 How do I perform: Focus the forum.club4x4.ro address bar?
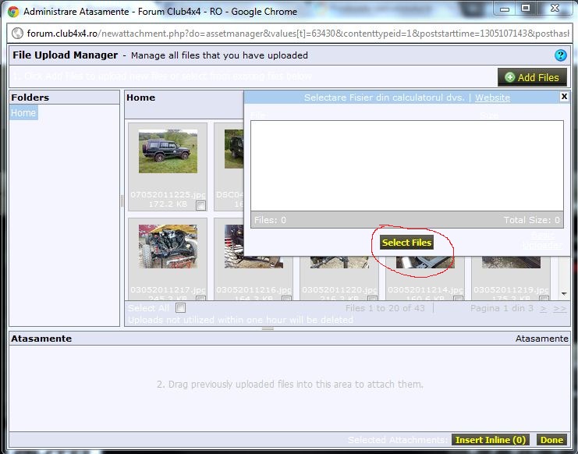point(289,34)
